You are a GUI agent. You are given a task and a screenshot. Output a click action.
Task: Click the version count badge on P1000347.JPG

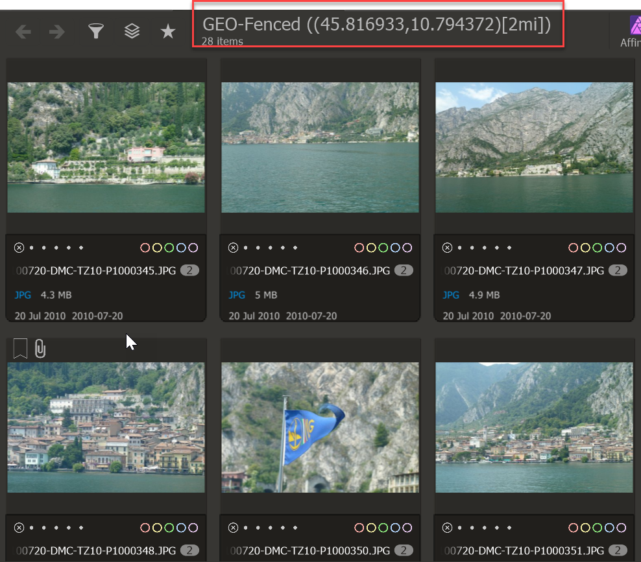tap(618, 270)
